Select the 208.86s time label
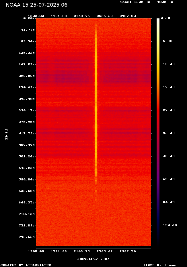 [x=27, y=76]
